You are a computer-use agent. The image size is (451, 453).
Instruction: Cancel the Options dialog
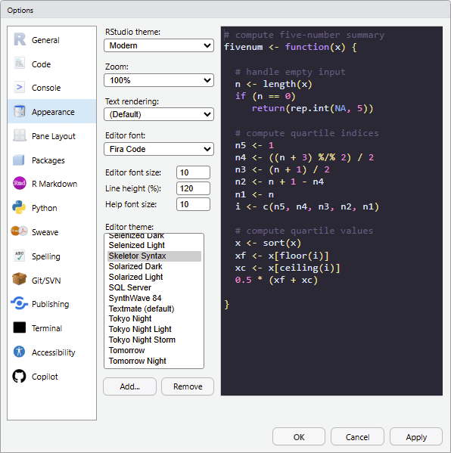(357, 437)
